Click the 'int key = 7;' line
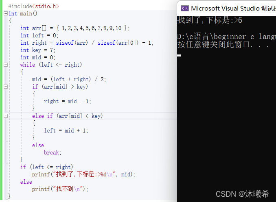Image resolution: width=276 pixels, height=202 pixels. (38, 50)
